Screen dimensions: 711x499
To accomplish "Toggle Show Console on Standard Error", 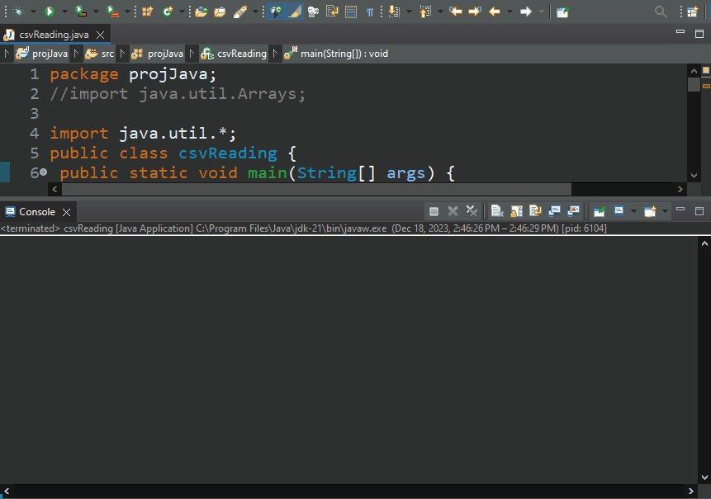I will click(574, 211).
